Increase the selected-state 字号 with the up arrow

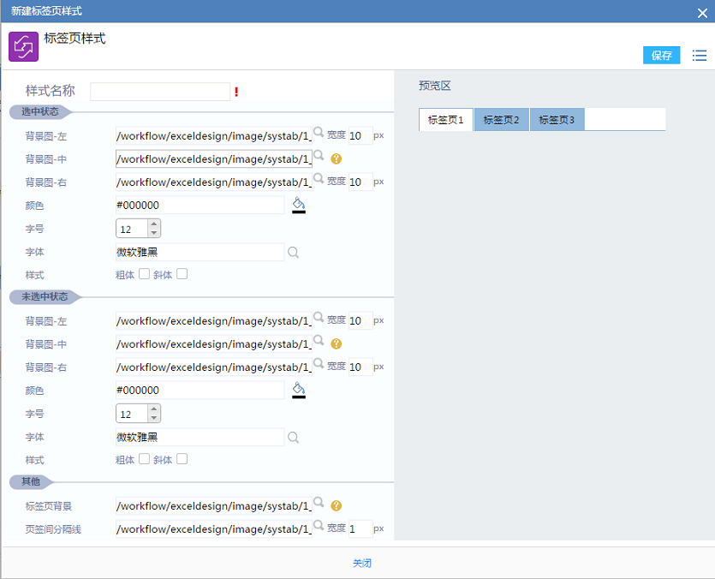tap(154, 224)
